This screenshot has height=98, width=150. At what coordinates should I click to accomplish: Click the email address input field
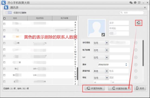120,50
